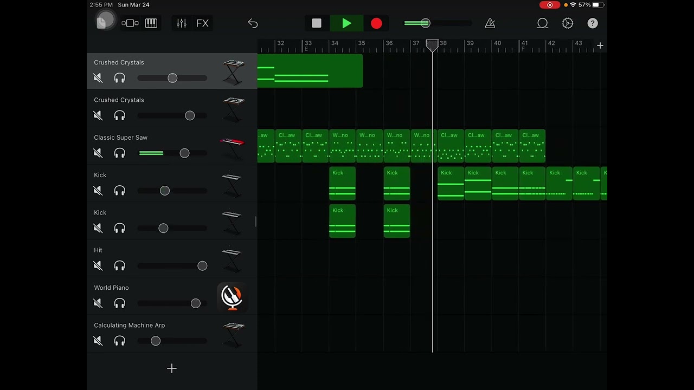
Task: Toggle the metronome
Action: (x=490, y=23)
